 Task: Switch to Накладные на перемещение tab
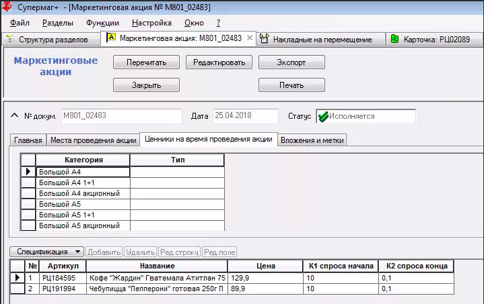tap(320, 40)
